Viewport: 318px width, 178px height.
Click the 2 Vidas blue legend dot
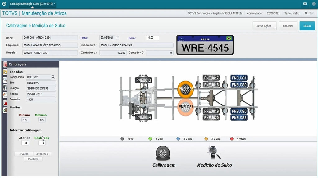click(178, 139)
